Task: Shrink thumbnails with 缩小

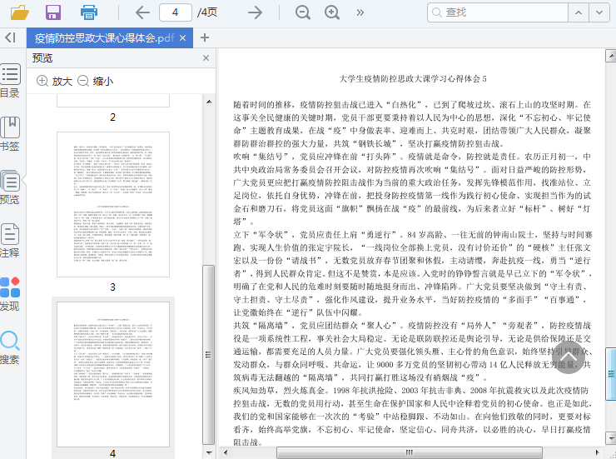Action: pyautogui.click(x=96, y=82)
